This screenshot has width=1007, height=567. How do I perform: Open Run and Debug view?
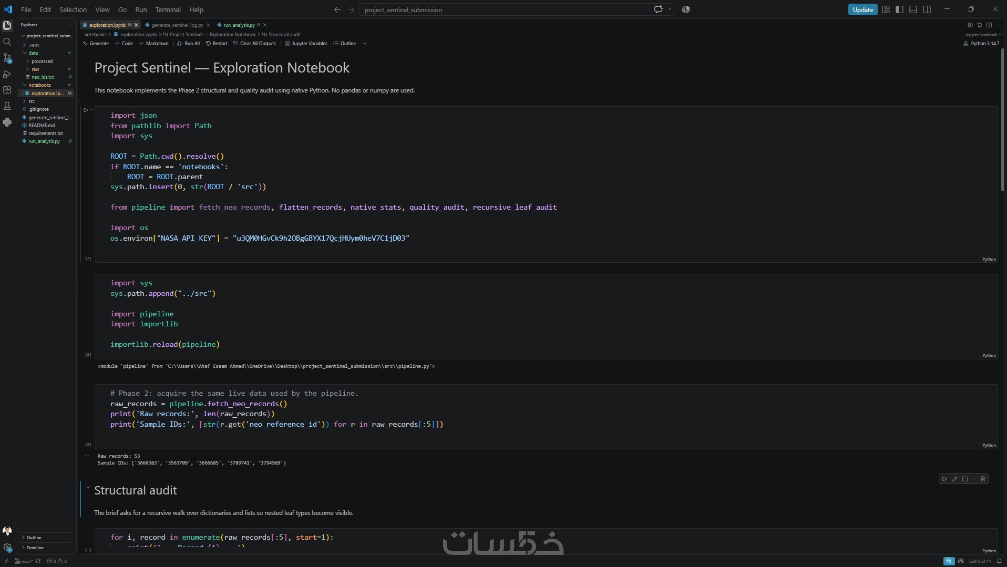point(7,74)
